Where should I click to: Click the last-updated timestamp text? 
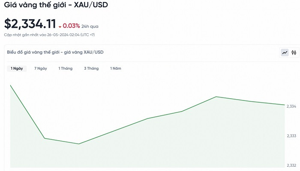coord(49,34)
